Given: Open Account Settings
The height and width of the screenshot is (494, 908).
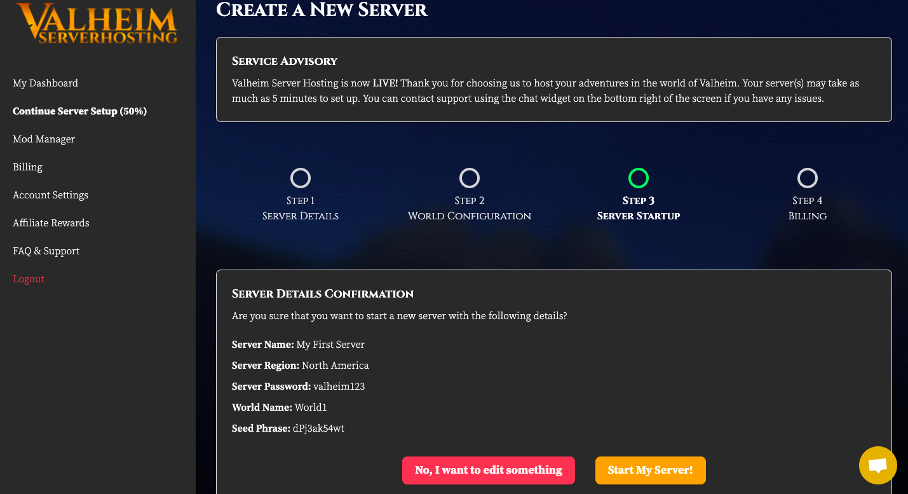Looking at the screenshot, I should 50,195.
